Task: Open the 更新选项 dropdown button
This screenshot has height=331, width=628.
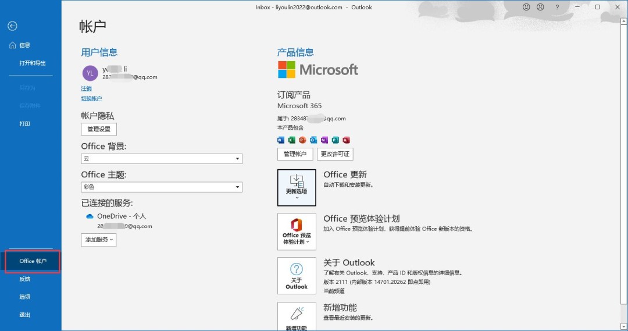Action: (x=297, y=187)
